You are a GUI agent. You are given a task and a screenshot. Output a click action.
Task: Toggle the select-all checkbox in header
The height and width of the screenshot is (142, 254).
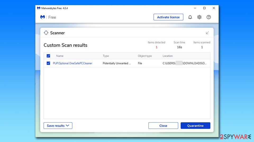48,56
